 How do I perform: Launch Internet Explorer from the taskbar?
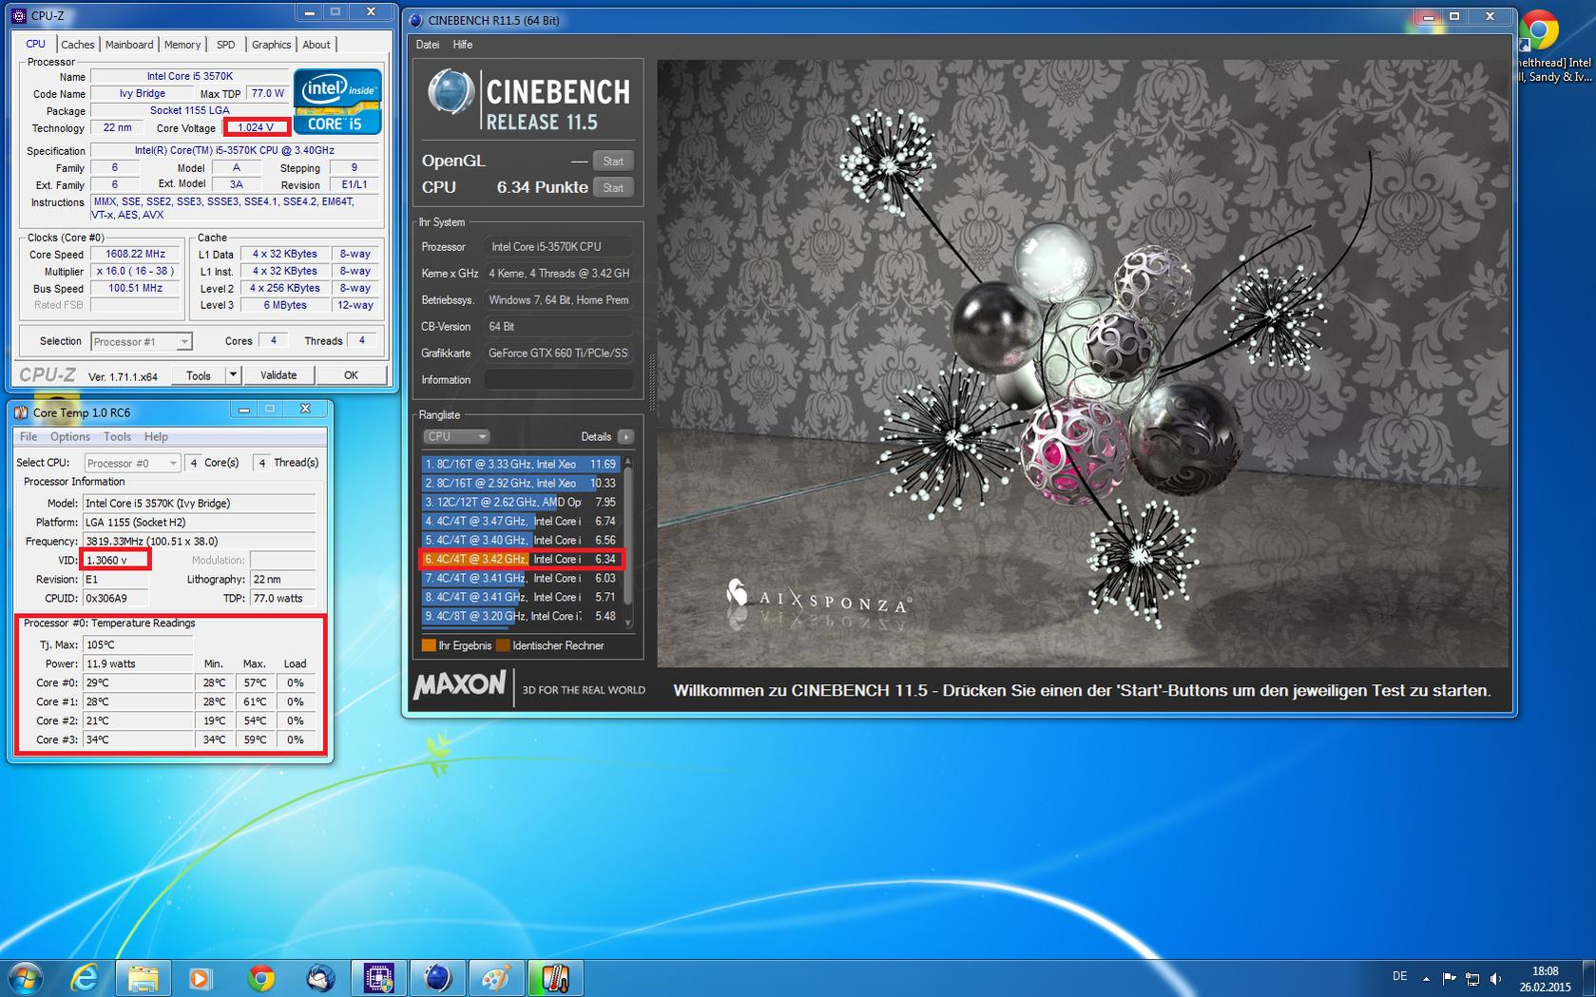pyautogui.click(x=85, y=977)
